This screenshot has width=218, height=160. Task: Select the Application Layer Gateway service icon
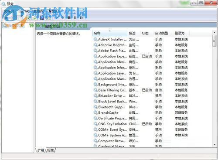(x=95, y=73)
